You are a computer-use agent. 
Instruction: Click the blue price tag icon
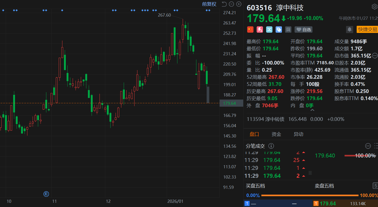279,29
